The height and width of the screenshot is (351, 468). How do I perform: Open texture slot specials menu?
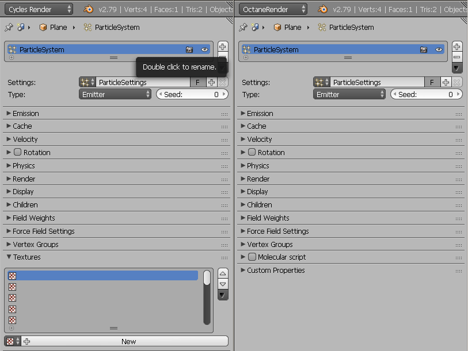point(223,295)
